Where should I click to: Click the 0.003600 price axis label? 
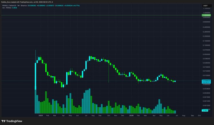coord(206,89)
